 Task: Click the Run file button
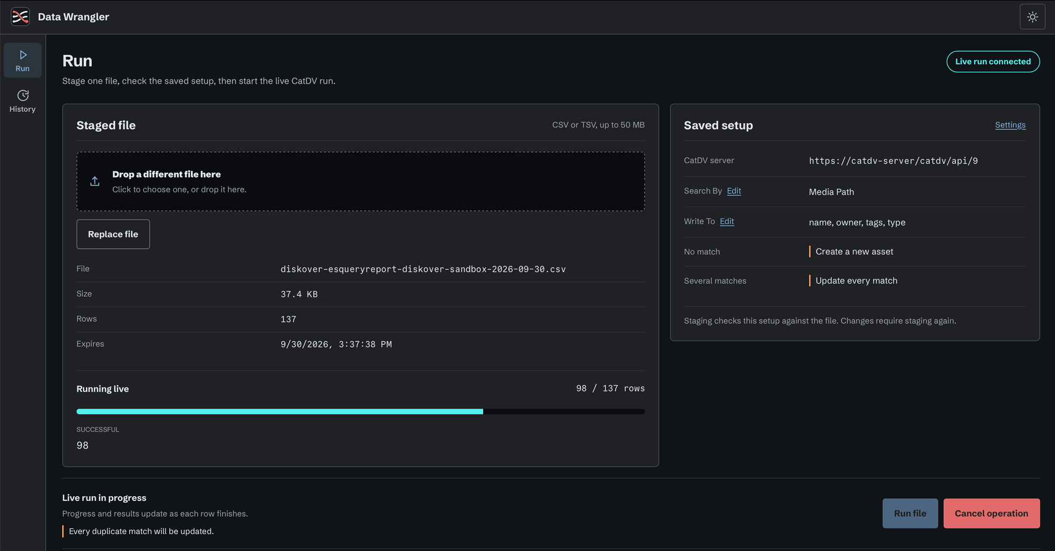pyautogui.click(x=910, y=514)
